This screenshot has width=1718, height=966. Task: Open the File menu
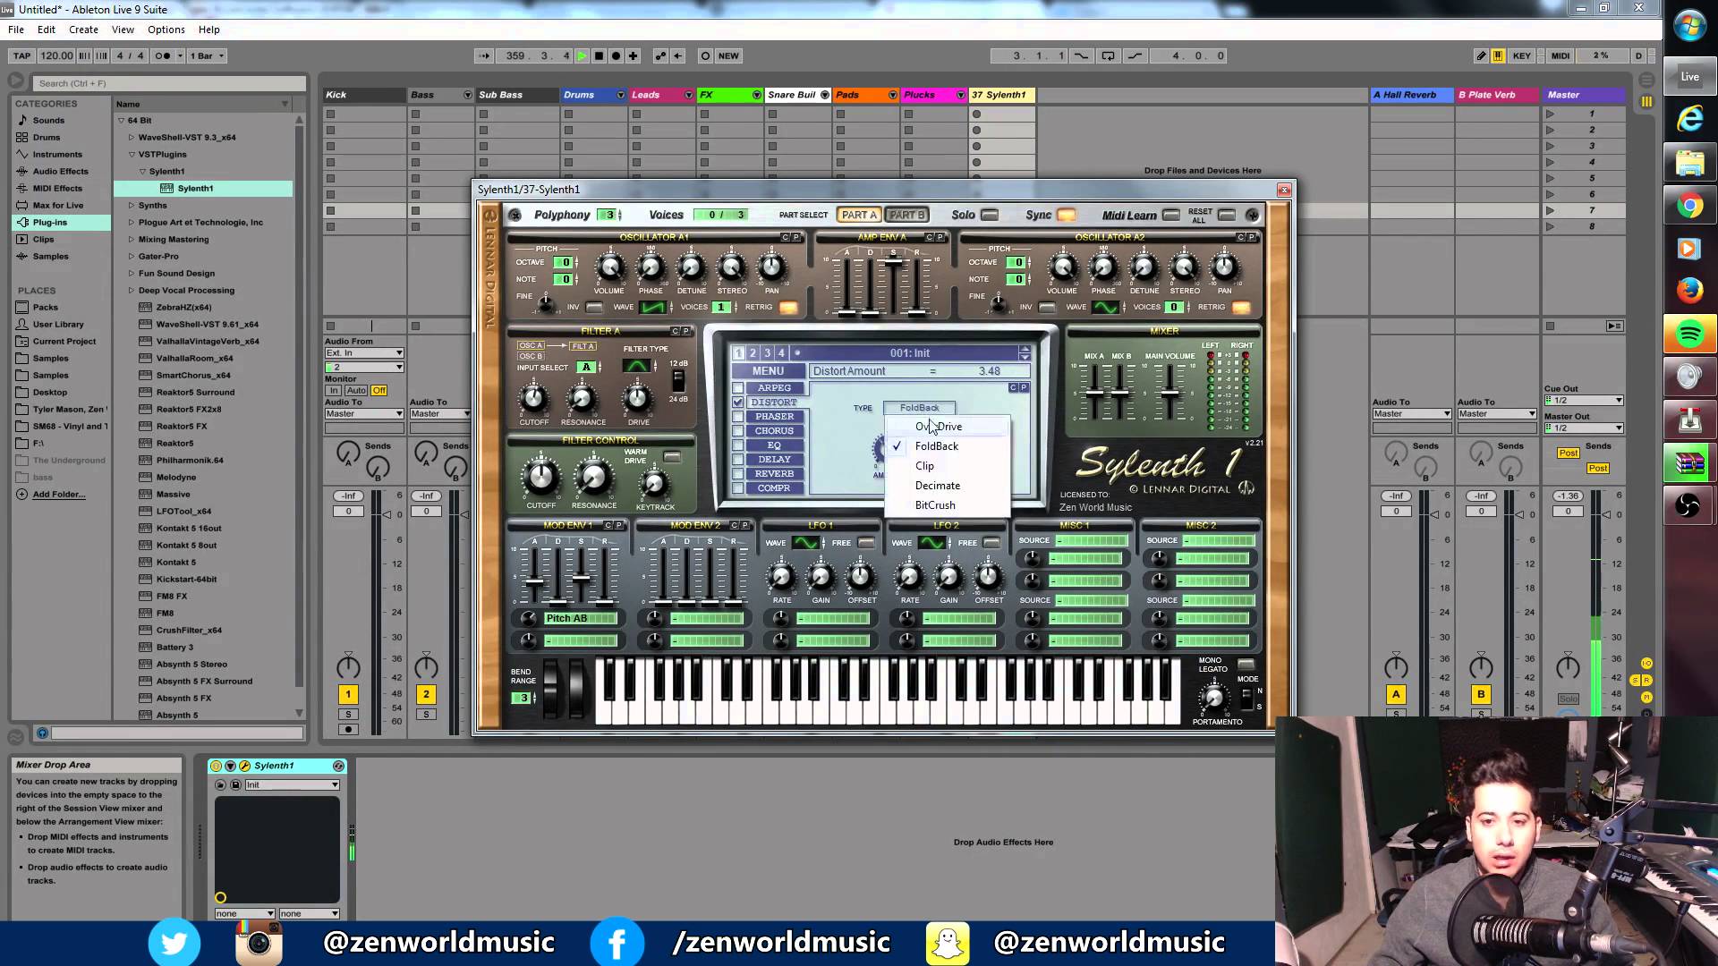pyautogui.click(x=16, y=30)
